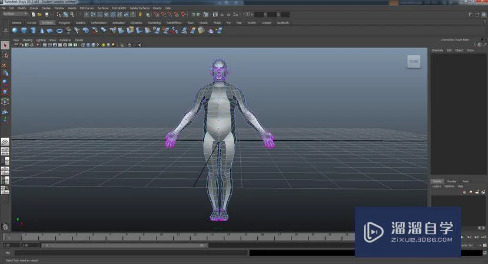
Task: Activate the Universal Manipulator tool
Action: [x=5, y=101]
